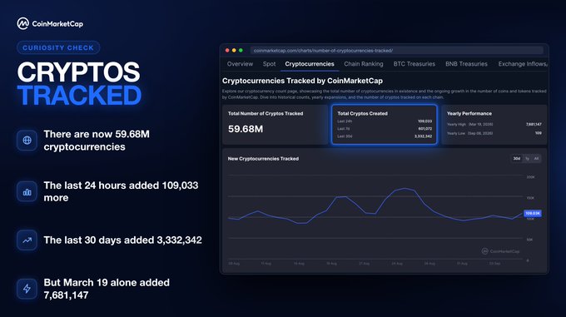Click the New Cryptocurrencies Tracked chart title

click(x=263, y=159)
